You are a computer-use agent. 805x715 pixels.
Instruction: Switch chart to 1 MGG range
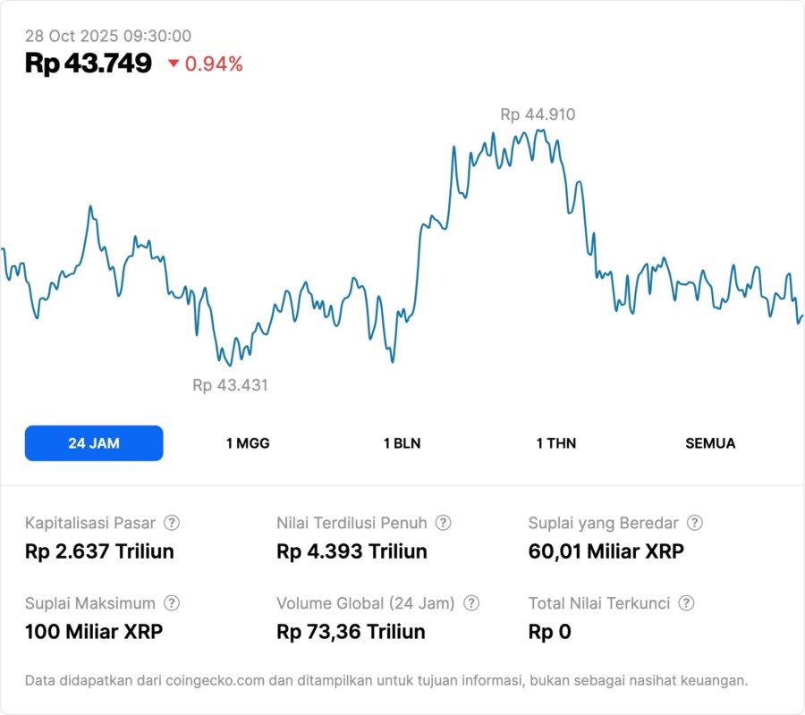248,443
